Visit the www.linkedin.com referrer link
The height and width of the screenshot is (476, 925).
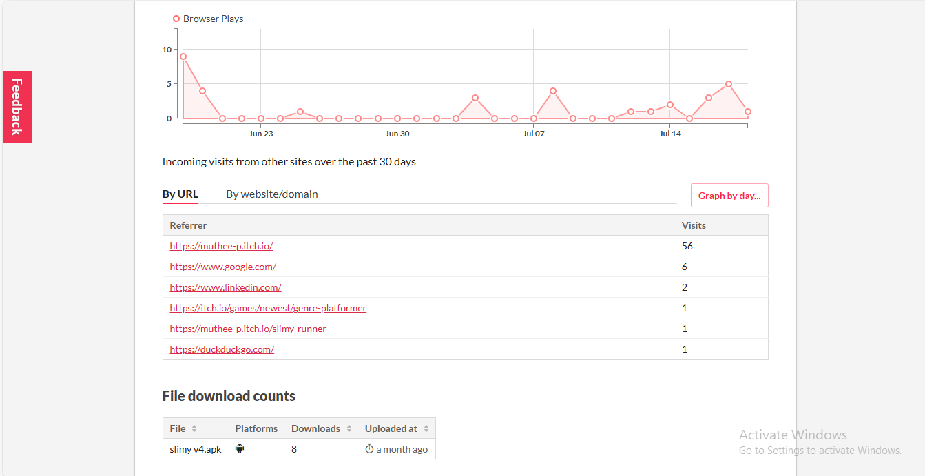[225, 287]
